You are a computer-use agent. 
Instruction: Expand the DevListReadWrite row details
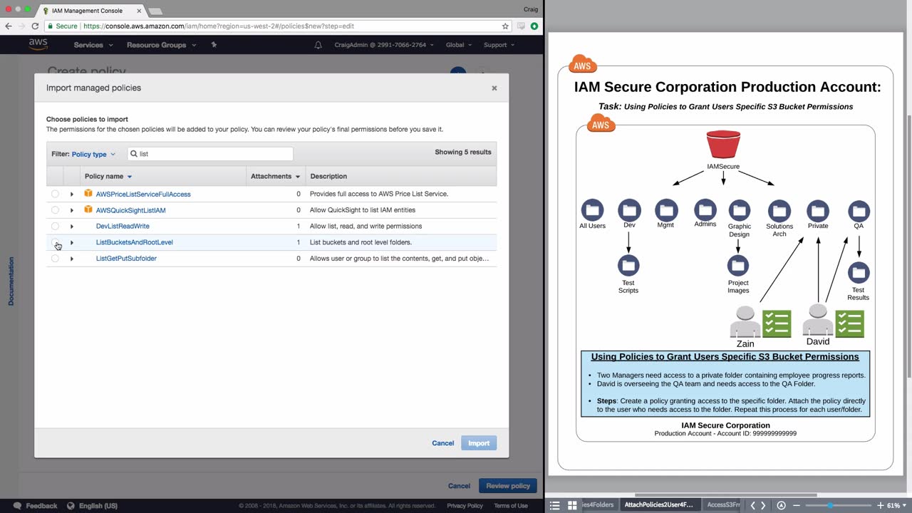[71, 227]
